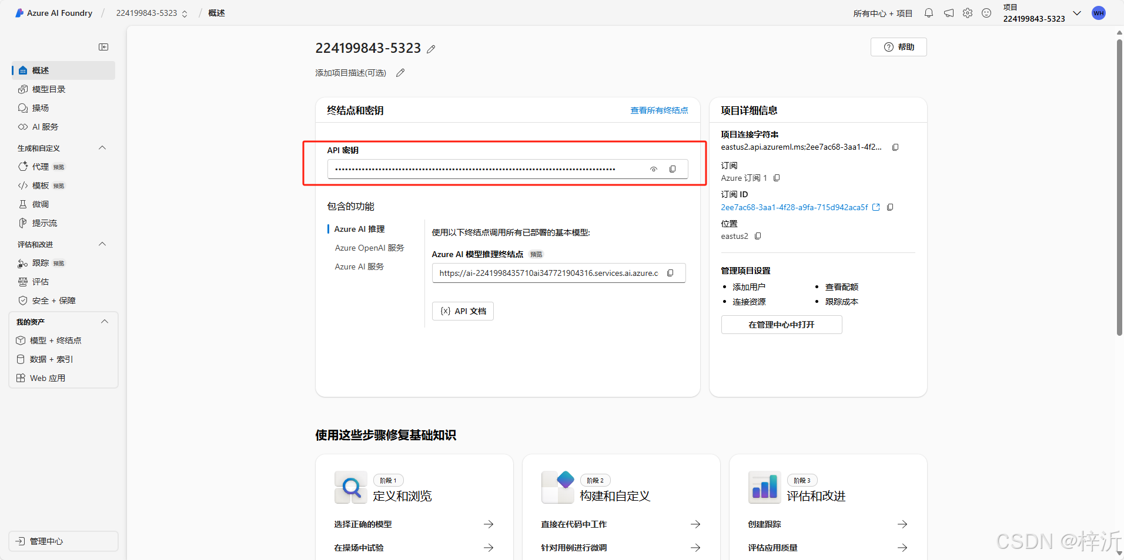Click the 查看配额 link
Image resolution: width=1124 pixels, height=560 pixels.
pyautogui.click(x=842, y=287)
